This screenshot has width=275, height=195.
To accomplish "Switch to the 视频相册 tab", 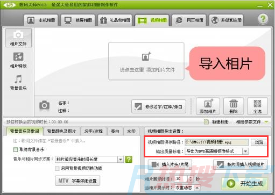I will [152, 20].
